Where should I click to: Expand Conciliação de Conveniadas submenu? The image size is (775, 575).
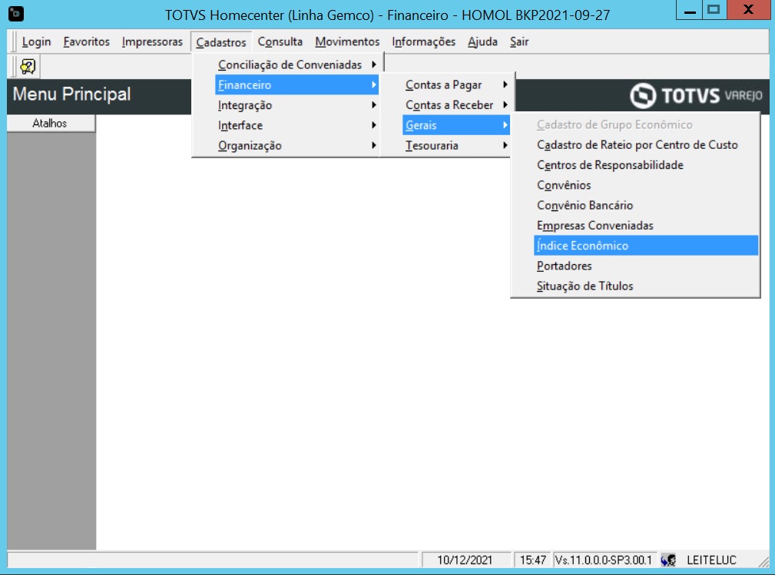297,64
